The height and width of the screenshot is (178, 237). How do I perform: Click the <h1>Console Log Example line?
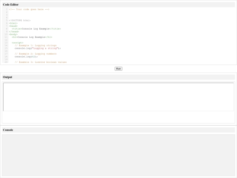tap(32, 37)
